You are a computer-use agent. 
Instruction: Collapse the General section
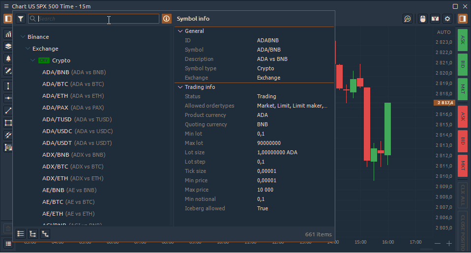coord(180,31)
